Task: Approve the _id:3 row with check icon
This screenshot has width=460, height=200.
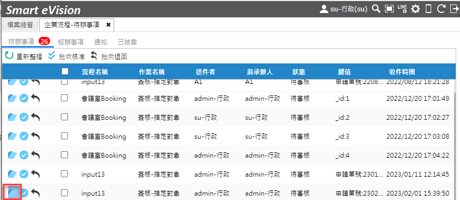Action: [24, 136]
